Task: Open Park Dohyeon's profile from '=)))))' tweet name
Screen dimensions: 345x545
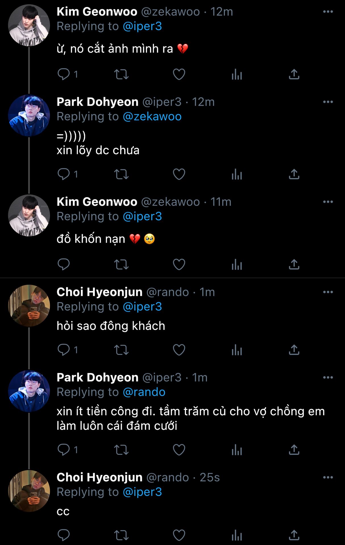Action: pyautogui.click(x=97, y=102)
